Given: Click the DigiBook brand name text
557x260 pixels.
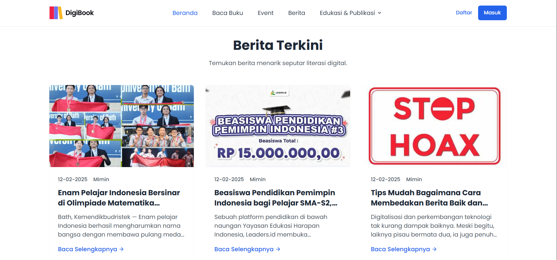Looking at the screenshot, I should pyautogui.click(x=79, y=13).
